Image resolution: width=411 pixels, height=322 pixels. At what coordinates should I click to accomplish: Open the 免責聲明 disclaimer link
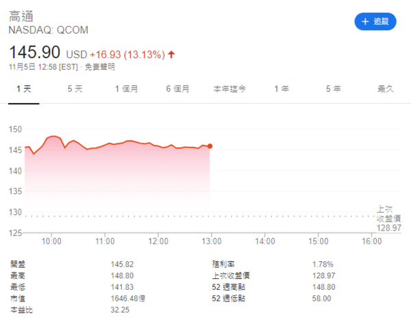click(100, 67)
